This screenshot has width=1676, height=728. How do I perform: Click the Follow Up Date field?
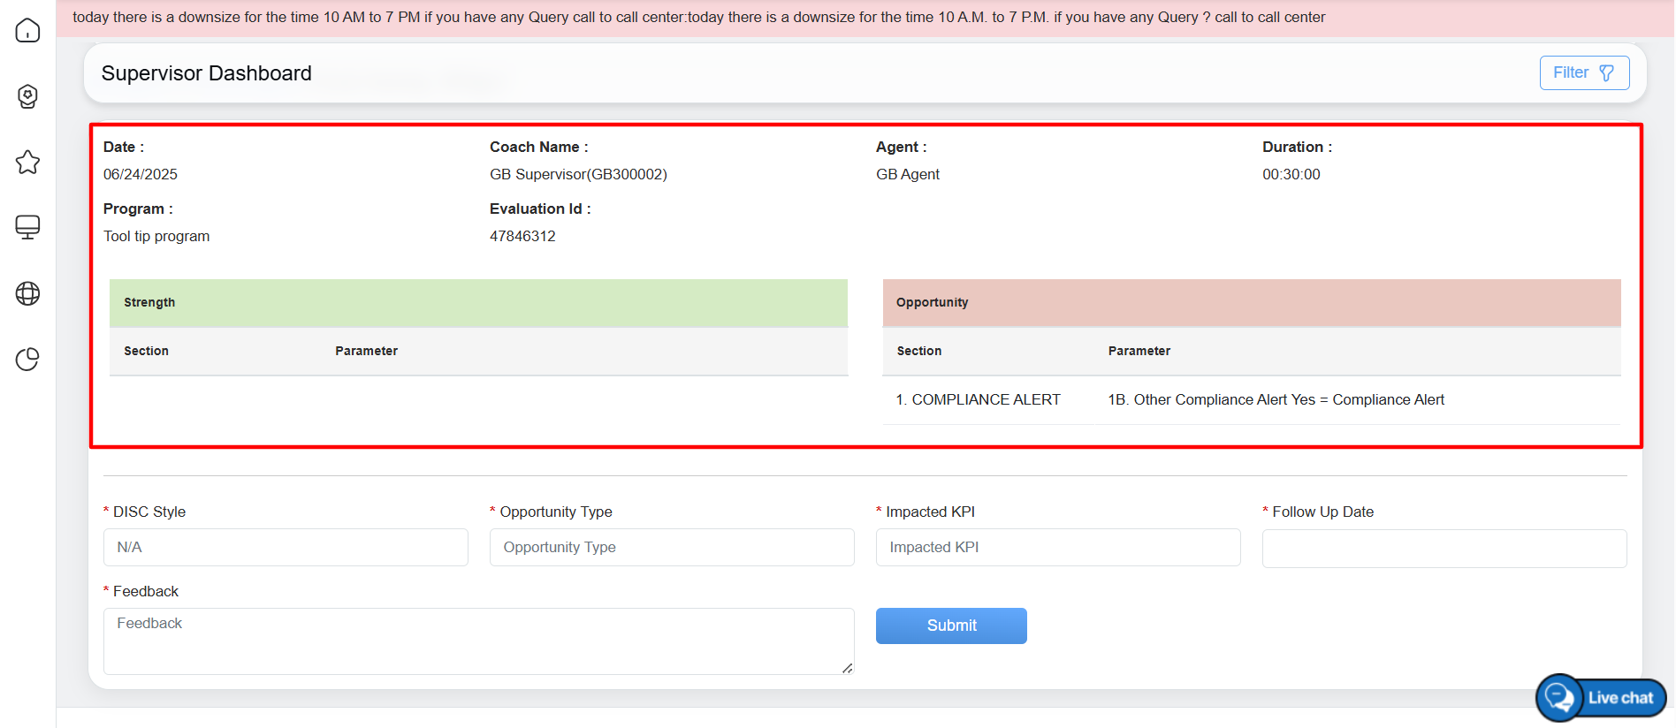[x=1444, y=549]
